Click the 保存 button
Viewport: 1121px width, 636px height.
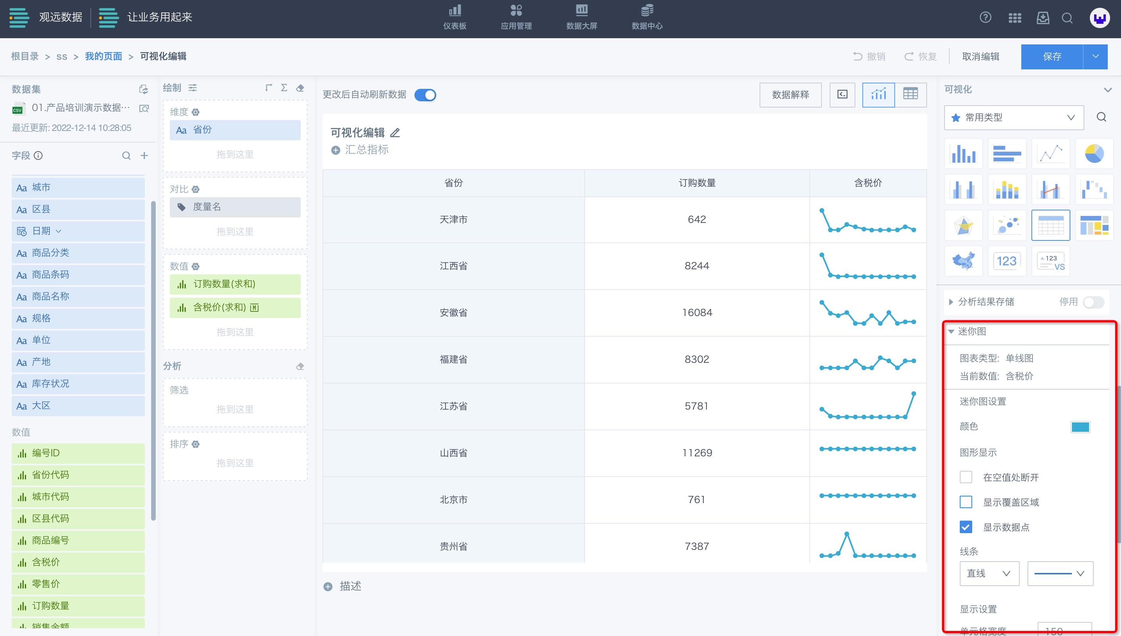click(x=1052, y=57)
